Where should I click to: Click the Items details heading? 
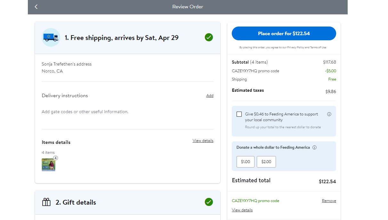coord(56,142)
